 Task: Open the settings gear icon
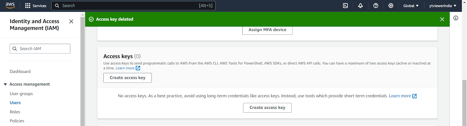click(391, 6)
